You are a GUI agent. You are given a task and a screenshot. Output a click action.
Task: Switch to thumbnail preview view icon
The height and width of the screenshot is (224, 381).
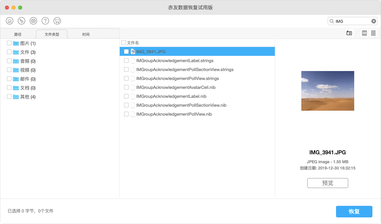[x=349, y=33]
